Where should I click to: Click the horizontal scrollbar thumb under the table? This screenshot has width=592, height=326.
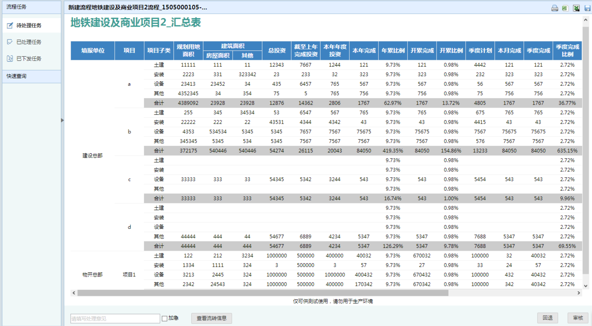click(263, 293)
